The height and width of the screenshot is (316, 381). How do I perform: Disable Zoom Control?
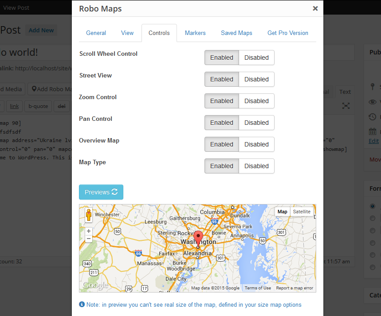pos(257,101)
